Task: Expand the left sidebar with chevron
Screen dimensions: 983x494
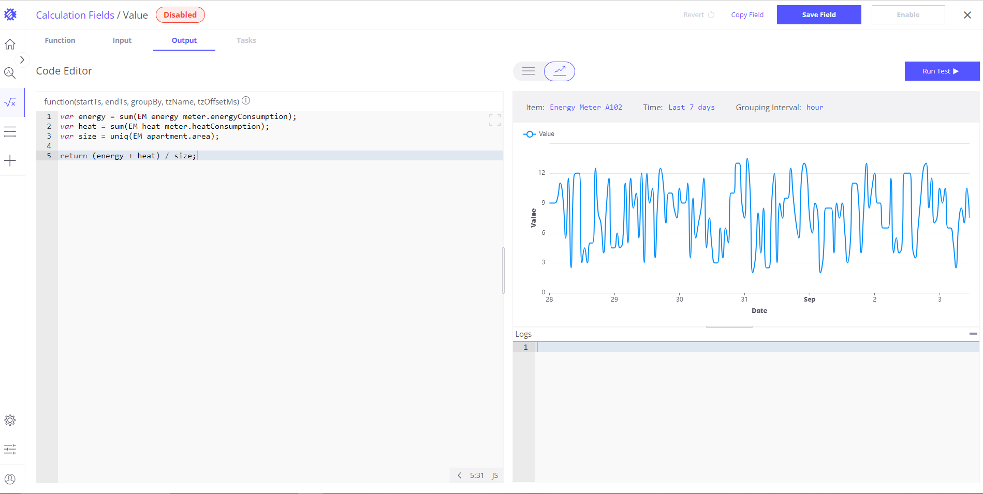Action: coord(22,60)
